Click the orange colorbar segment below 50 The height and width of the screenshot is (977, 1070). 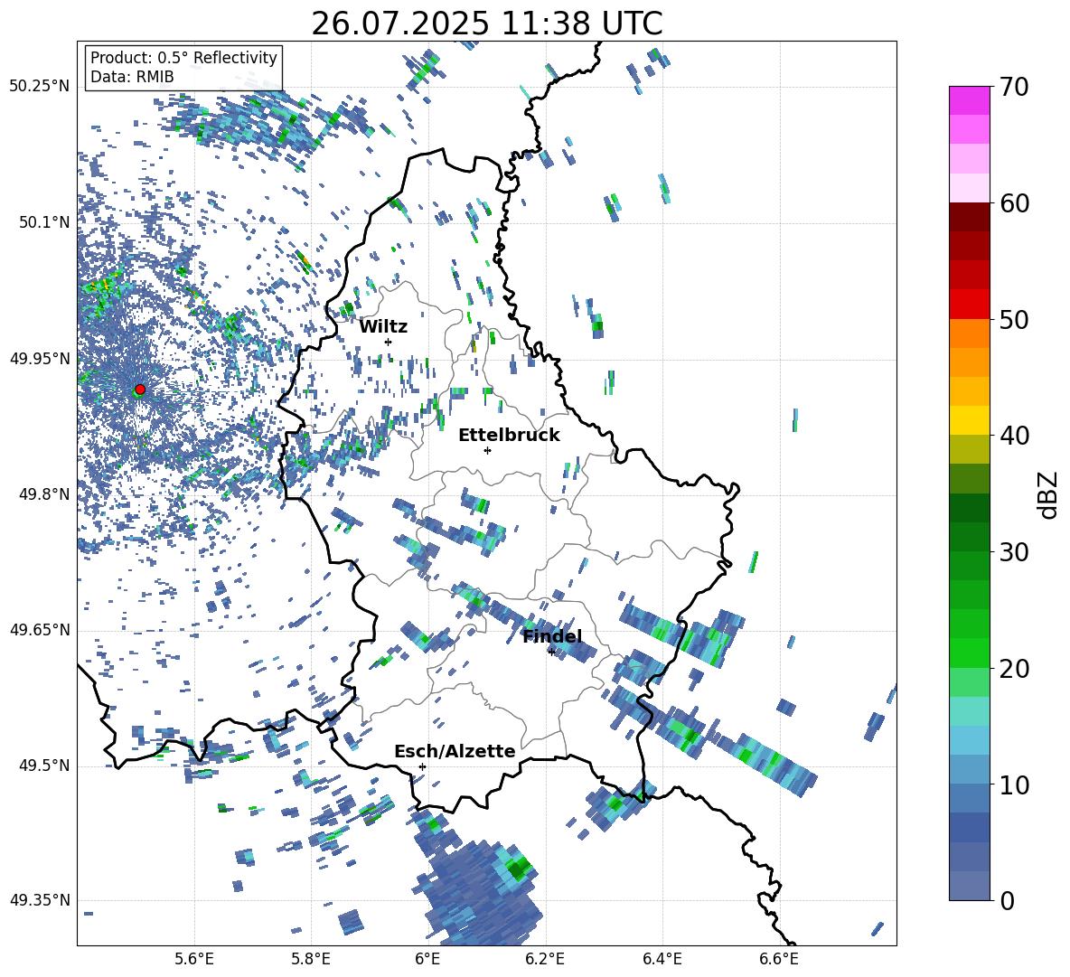click(x=969, y=333)
